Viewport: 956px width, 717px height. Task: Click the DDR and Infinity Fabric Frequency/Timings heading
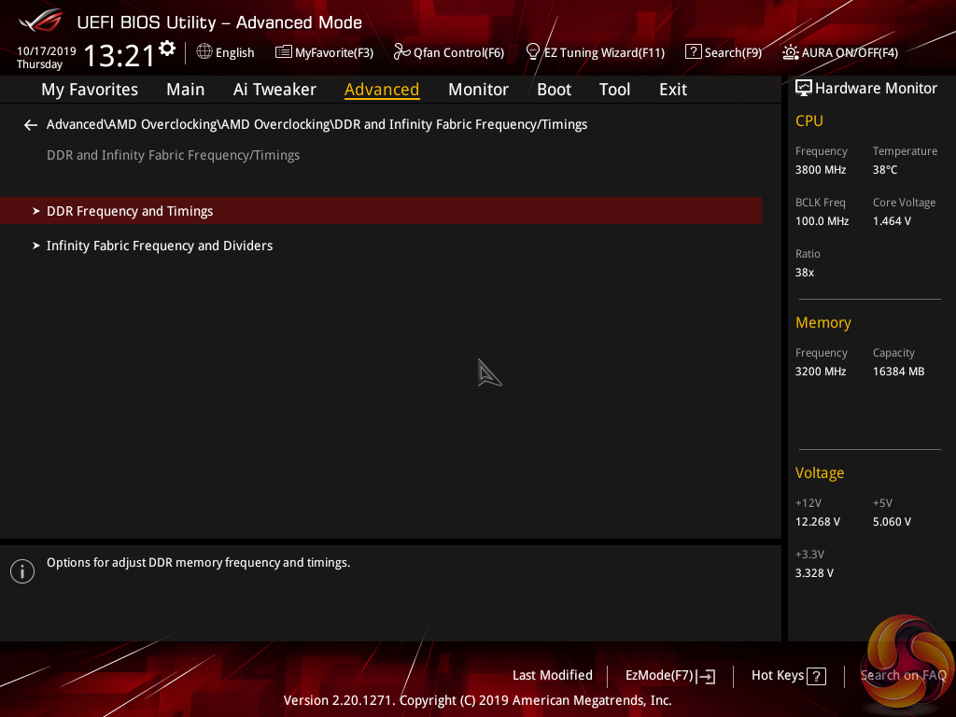(x=173, y=156)
